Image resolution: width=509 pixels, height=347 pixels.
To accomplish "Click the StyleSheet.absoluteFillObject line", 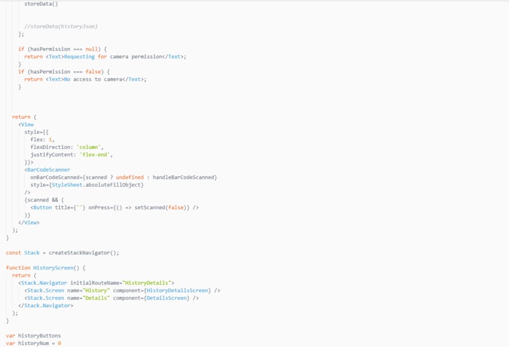I will tap(87, 185).
